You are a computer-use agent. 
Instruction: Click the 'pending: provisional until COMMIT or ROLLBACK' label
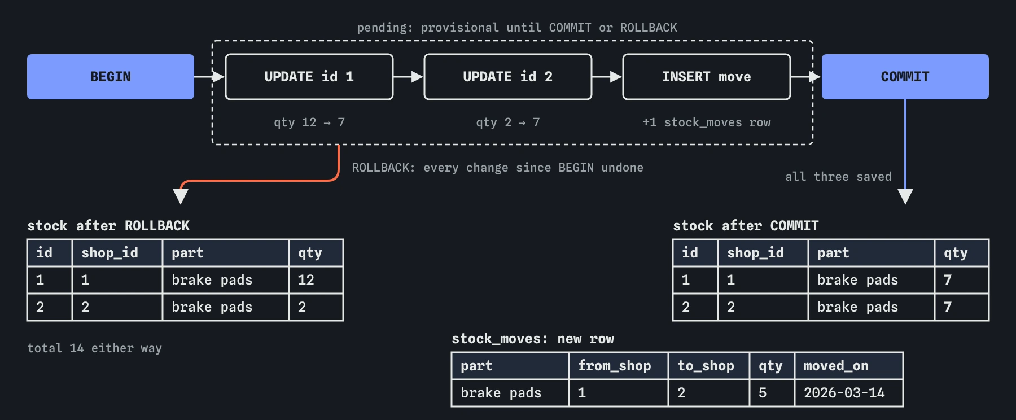coord(517,28)
